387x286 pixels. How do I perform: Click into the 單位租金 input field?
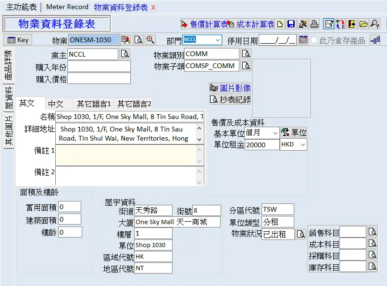(x=262, y=144)
